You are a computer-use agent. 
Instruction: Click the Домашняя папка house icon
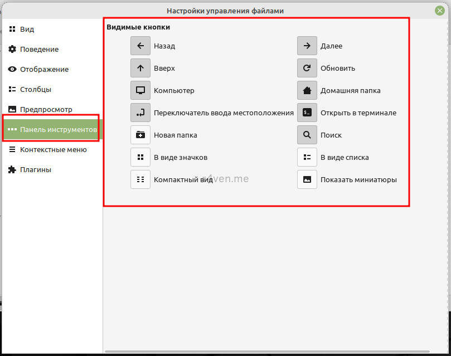[307, 90]
